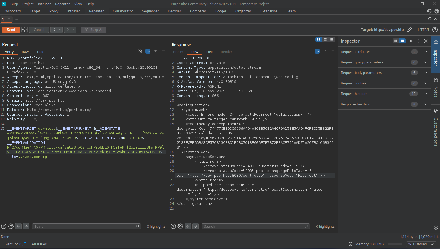This screenshot has height=249, width=440.
Task: Open Custom actions side panel
Action: [x=436, y=128]
